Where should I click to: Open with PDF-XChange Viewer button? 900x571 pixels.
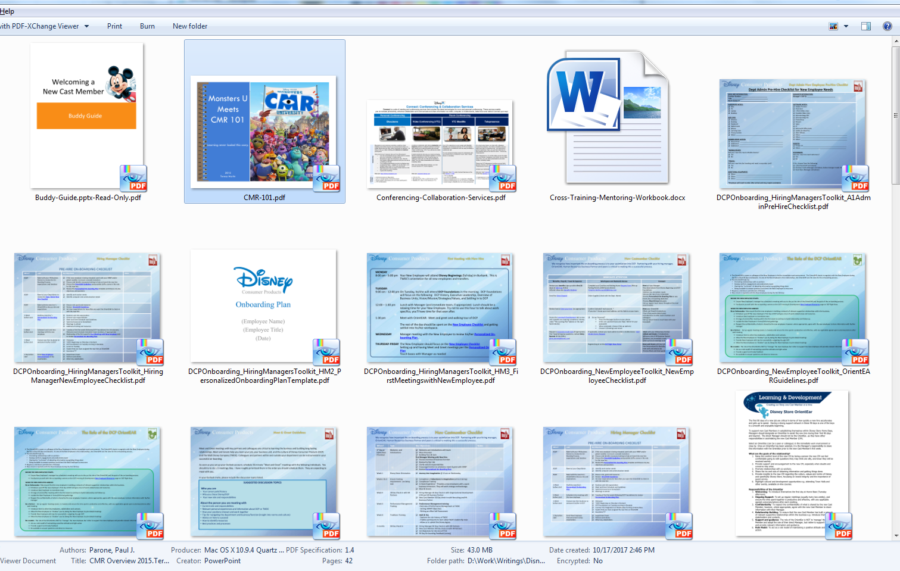[x=39, y=26]
